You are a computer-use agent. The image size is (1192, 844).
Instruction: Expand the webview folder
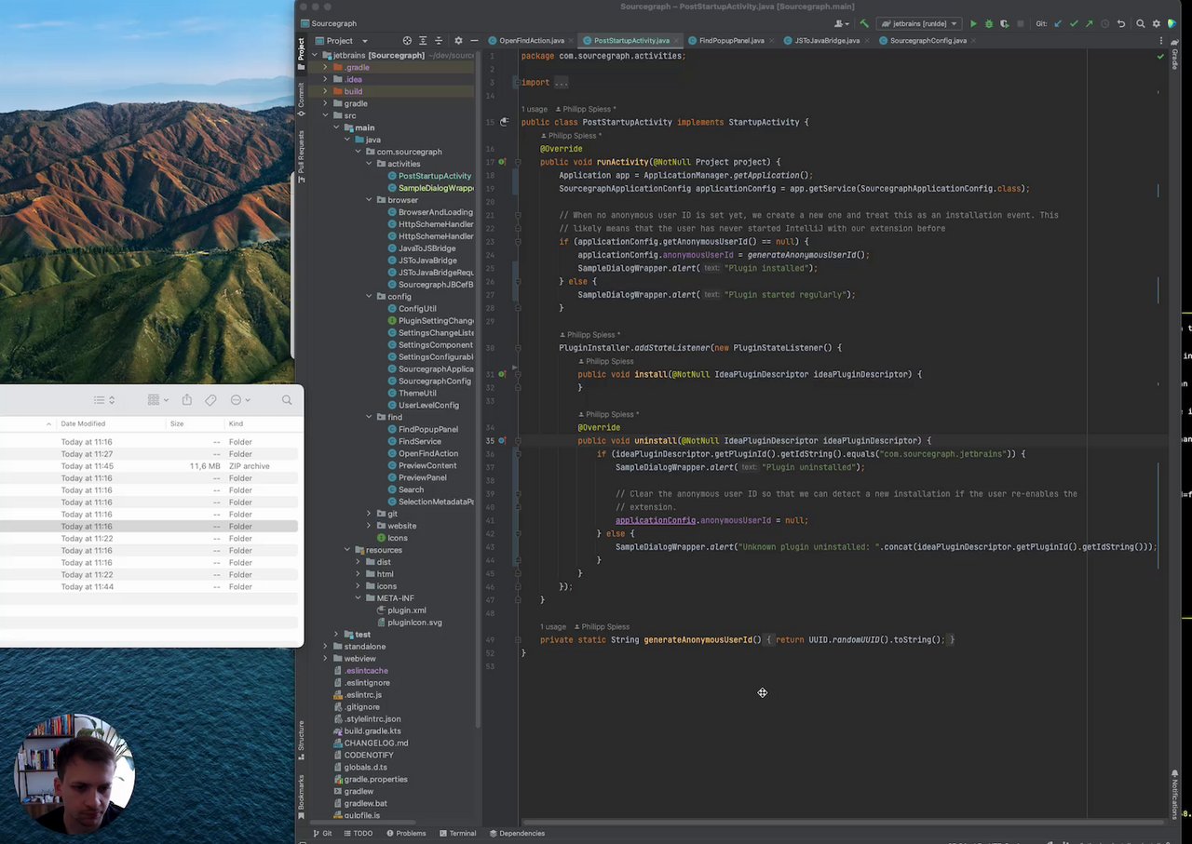[325, 659]
